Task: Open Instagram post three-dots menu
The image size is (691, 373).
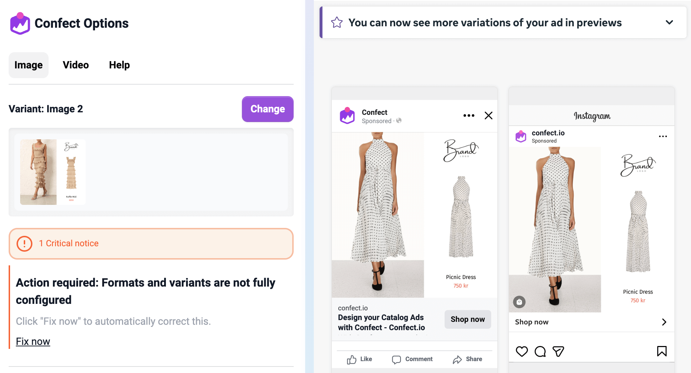Action: (663, 136)
